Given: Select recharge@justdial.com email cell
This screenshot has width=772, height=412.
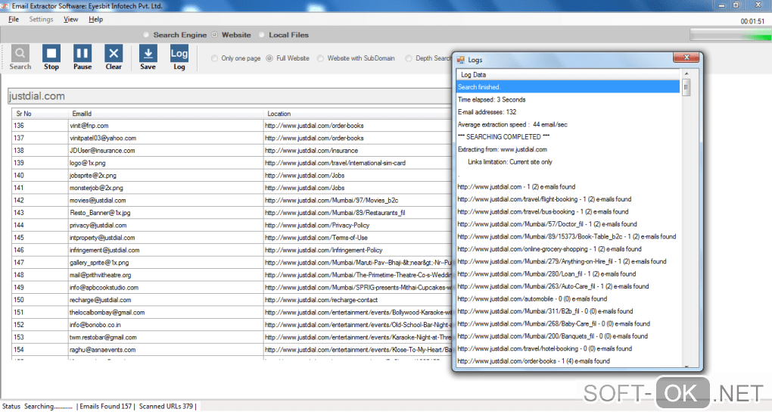Looking at the screenshot, I should coord(167,300).
